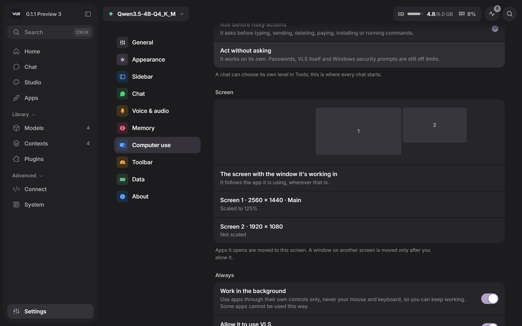Open Connect under Advanced

(51, 189)
